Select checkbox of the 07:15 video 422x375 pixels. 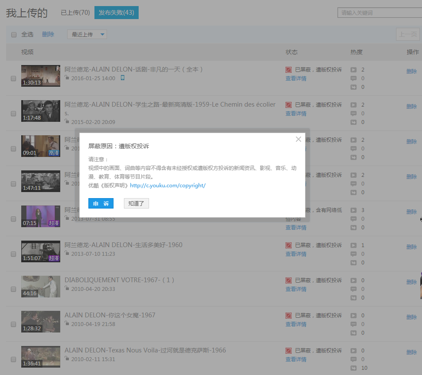tap(13, 219)
